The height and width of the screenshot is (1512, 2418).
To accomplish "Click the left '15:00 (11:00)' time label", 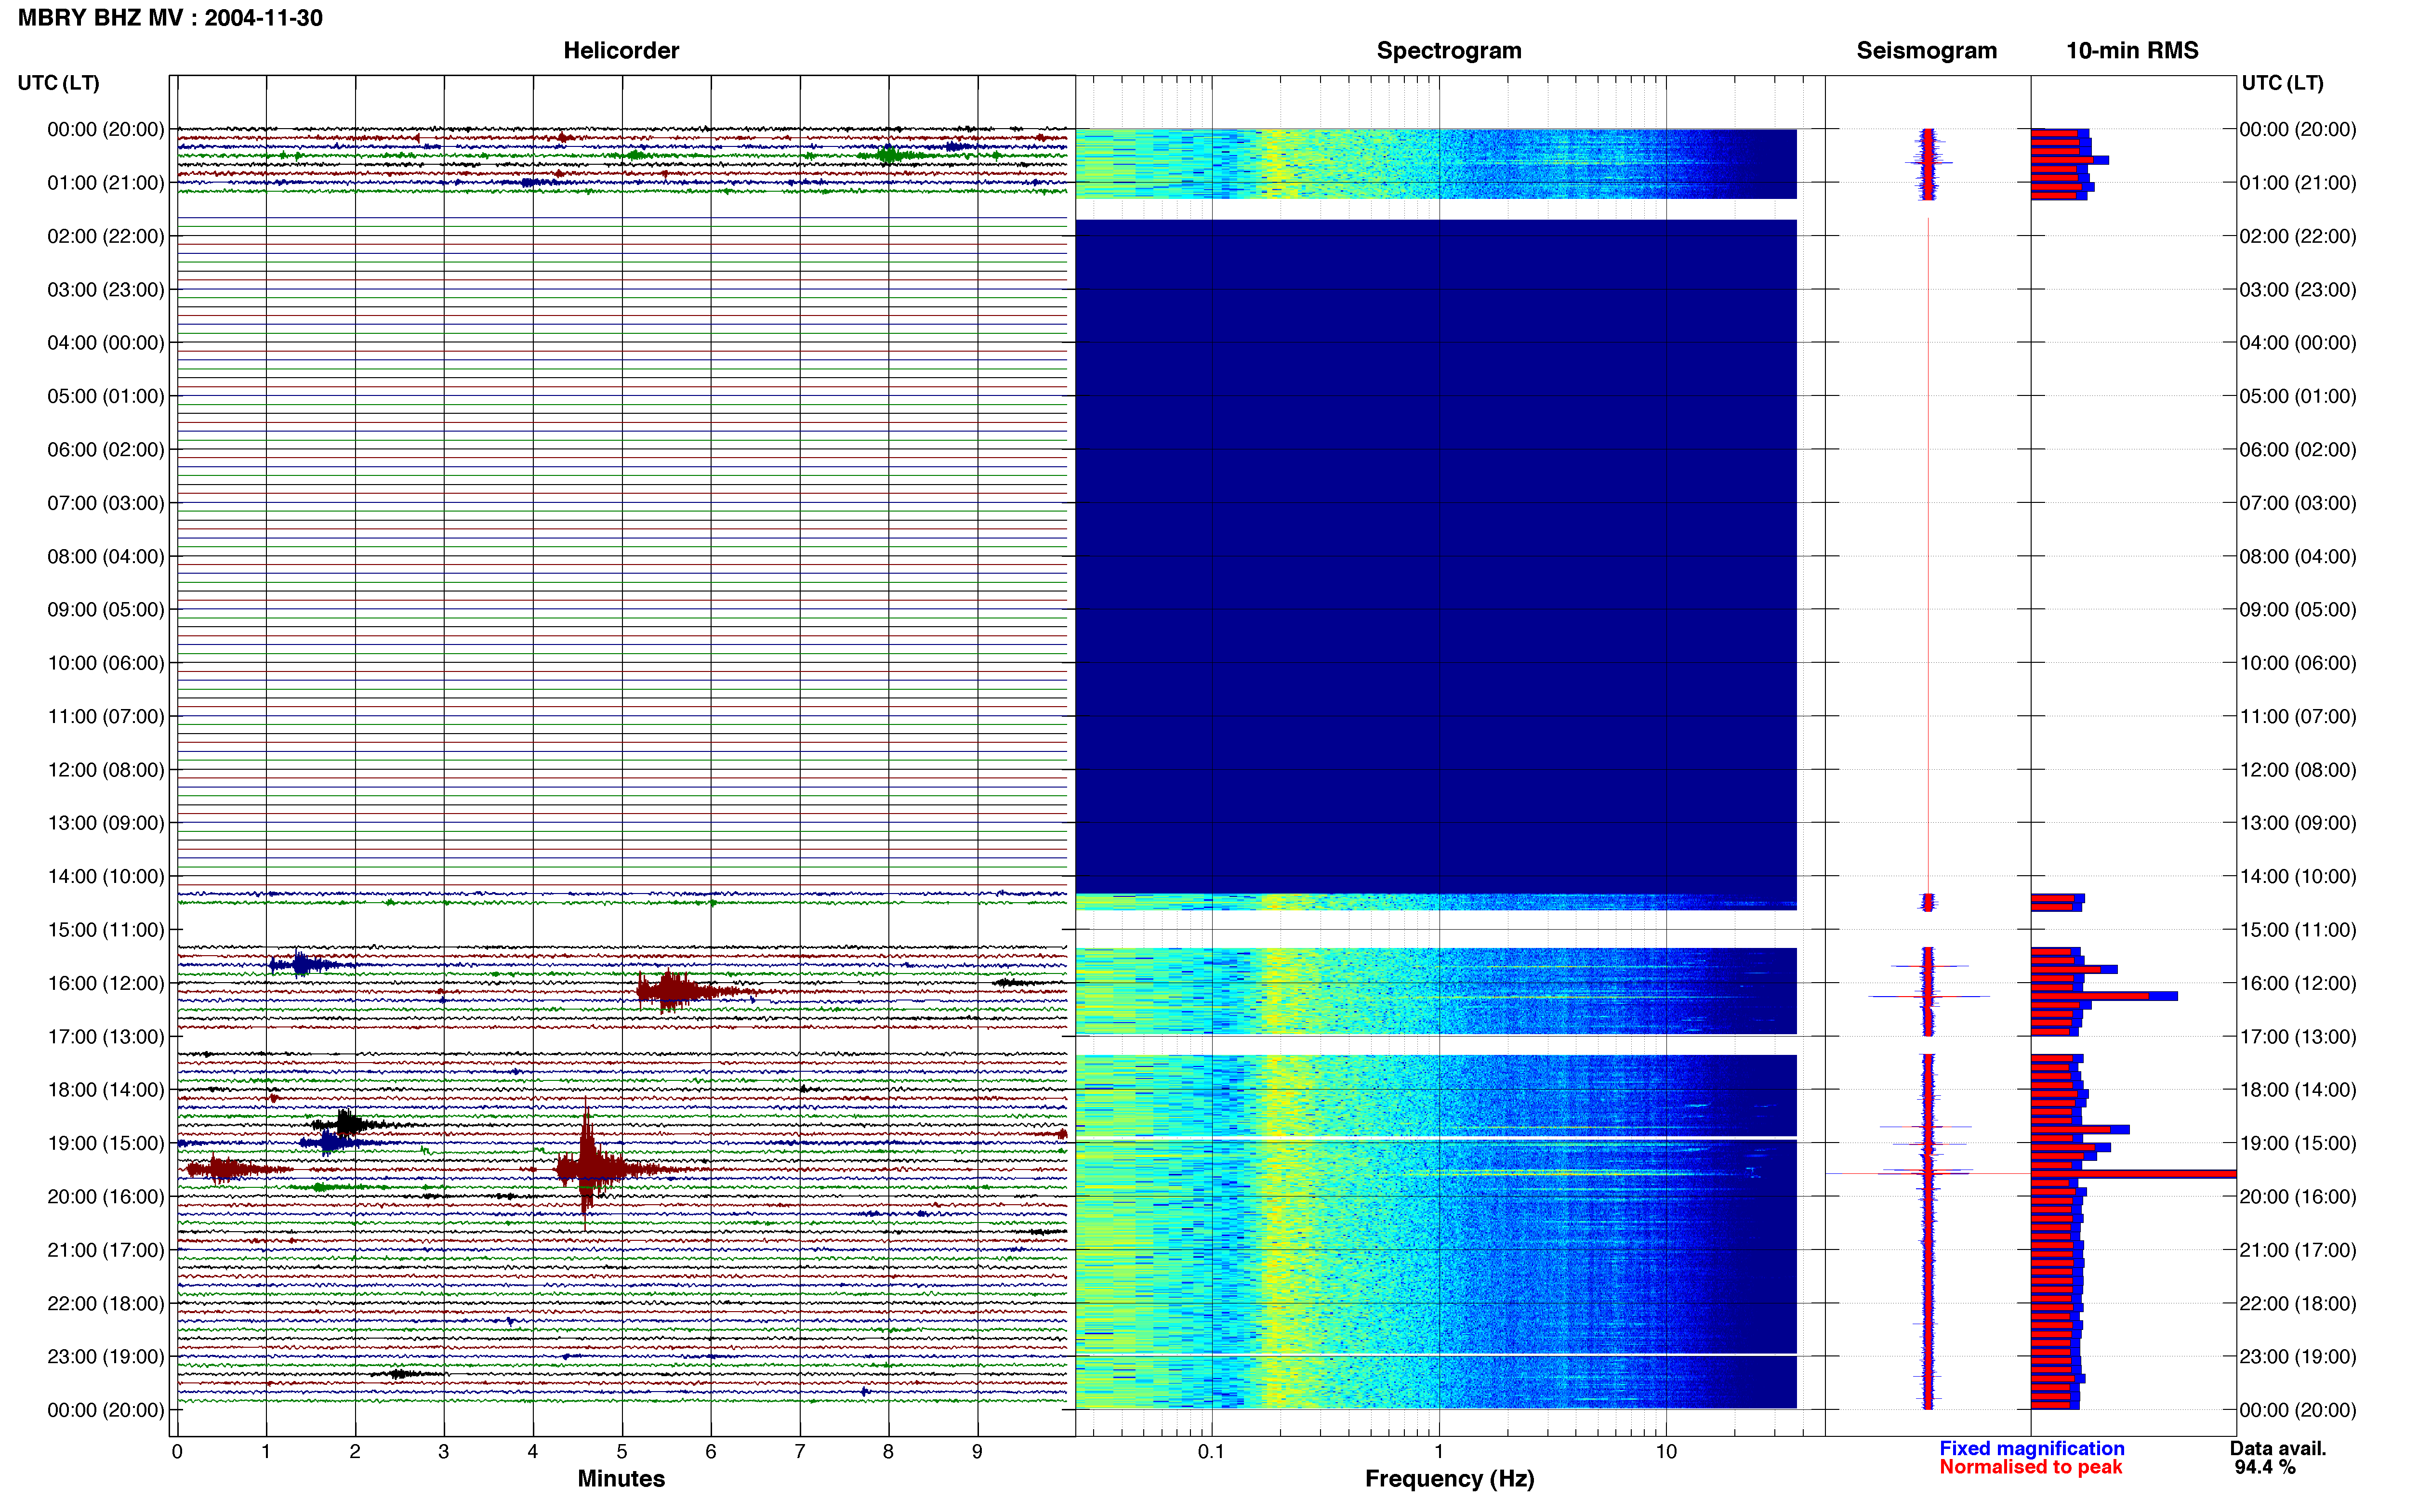I will tap(105, 929).
